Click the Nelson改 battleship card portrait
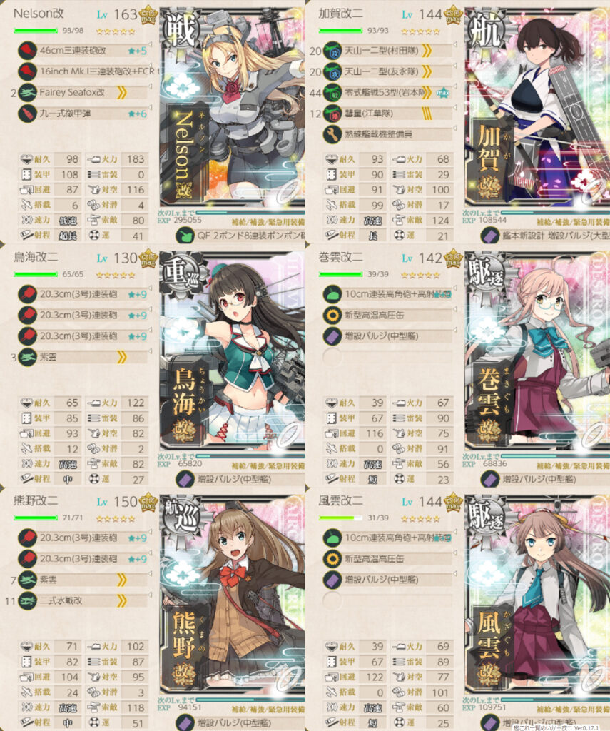This screenshot has height=731, width=610. pos(232,107)
